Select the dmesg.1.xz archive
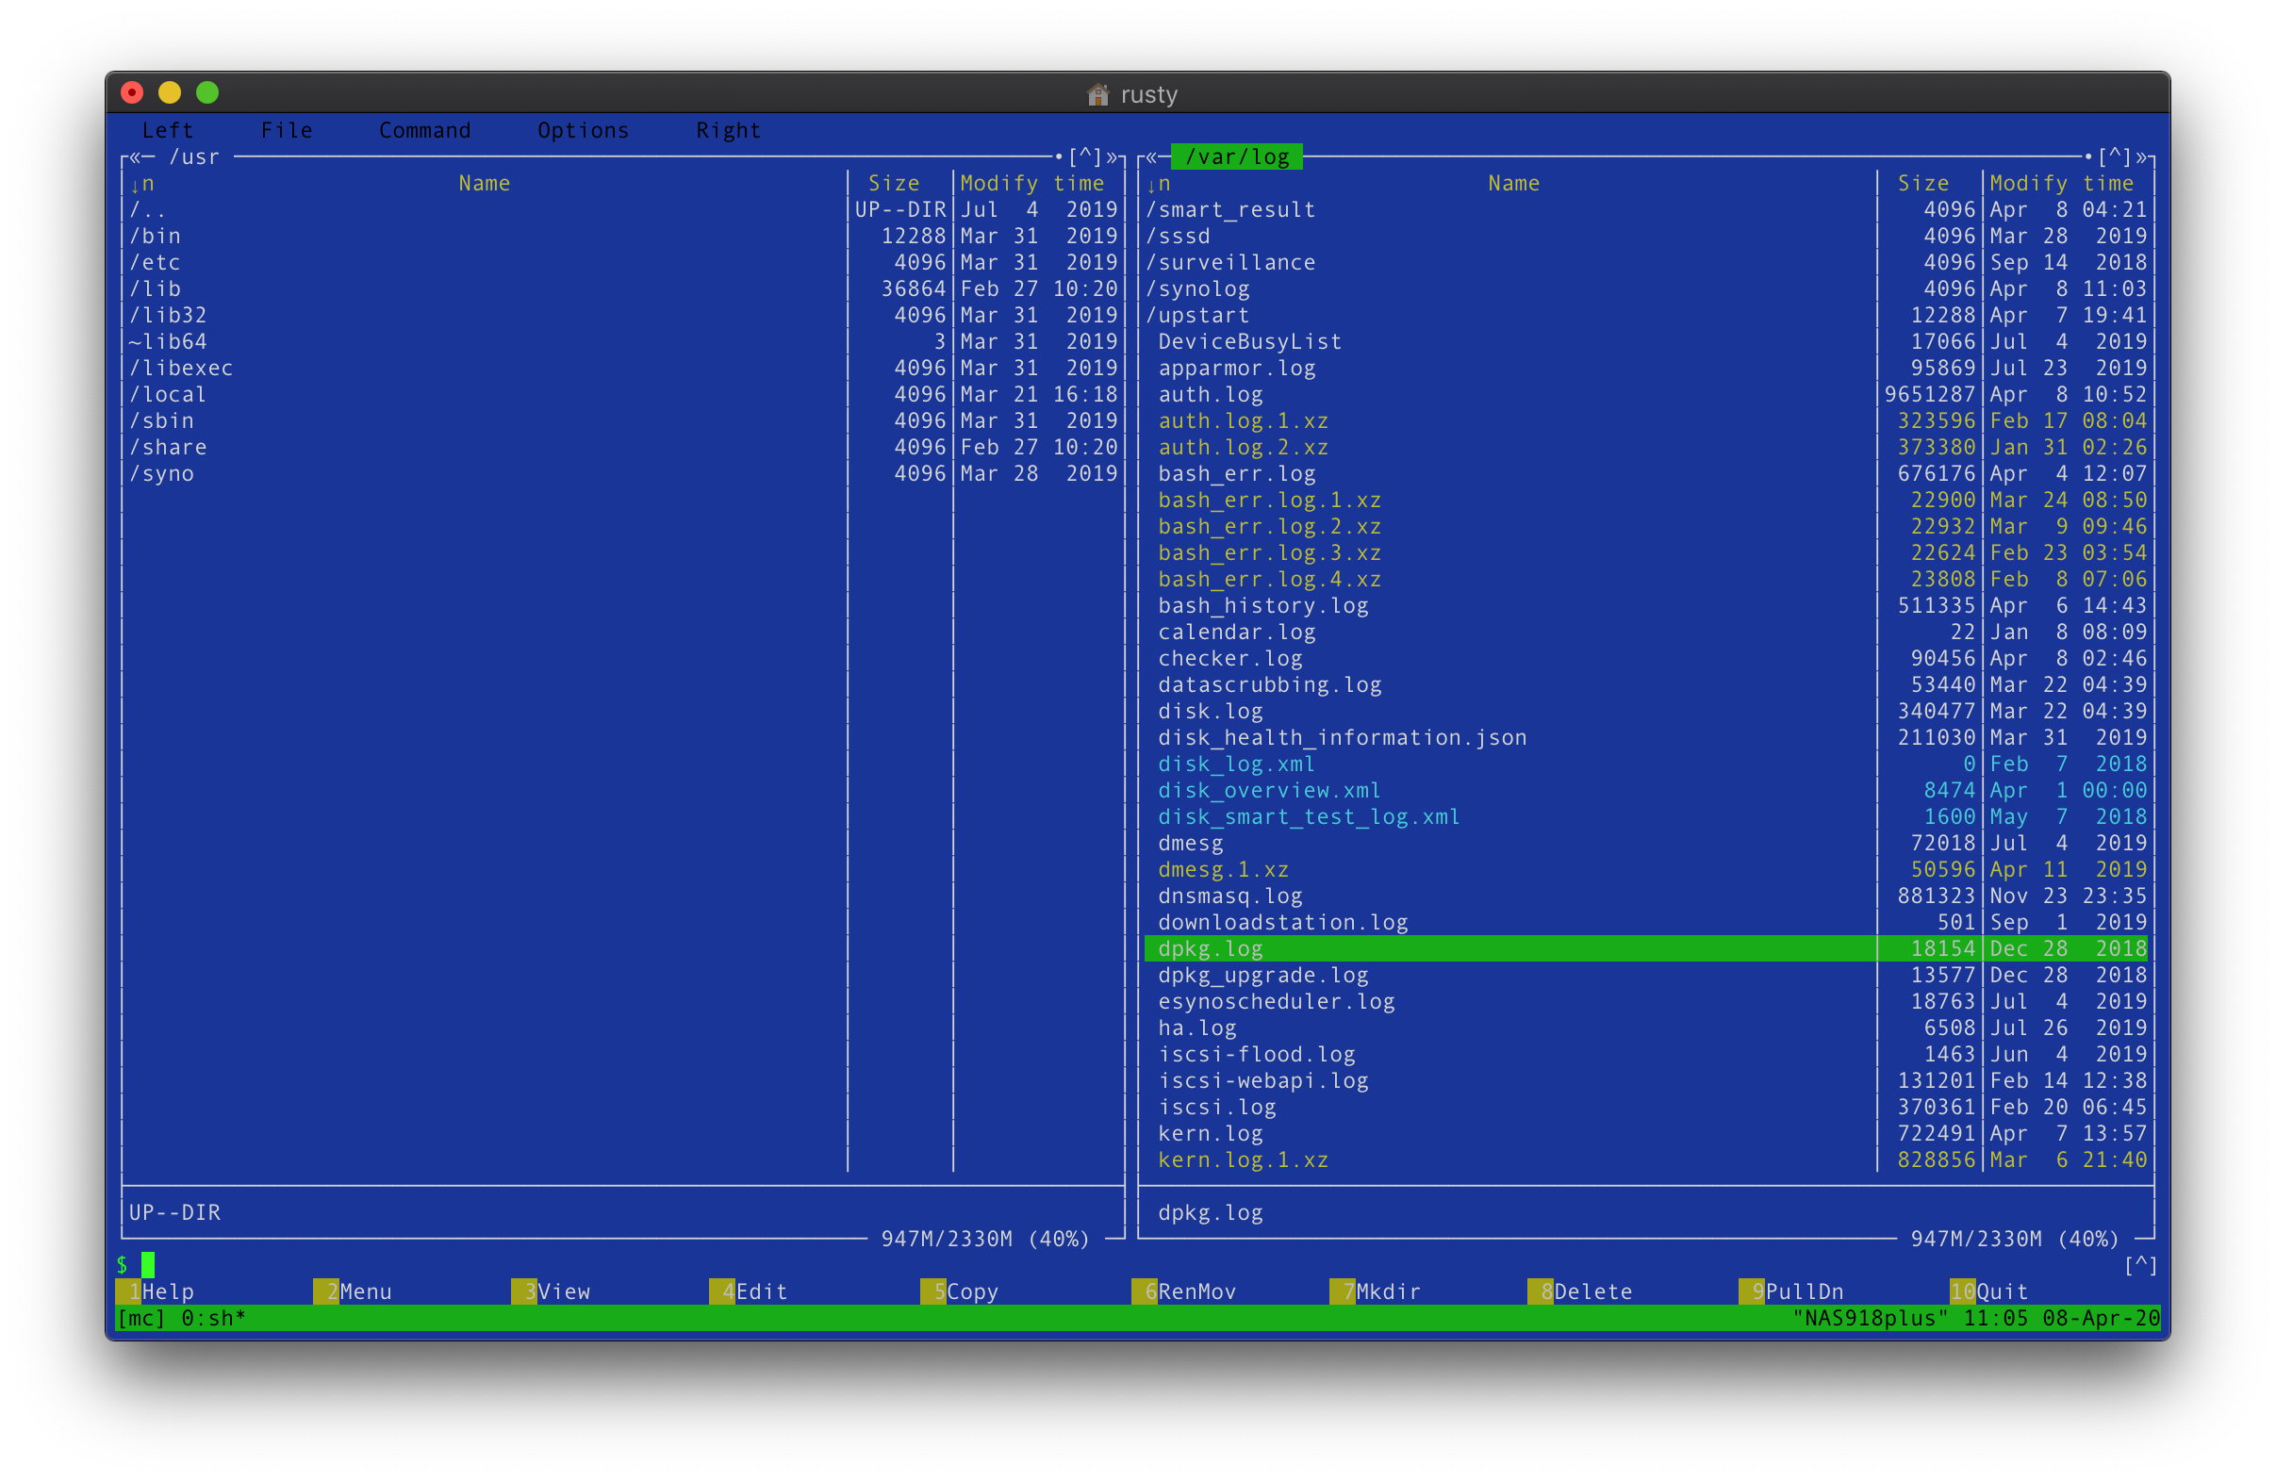The image size is (2276, 1480). point(1646,870)
